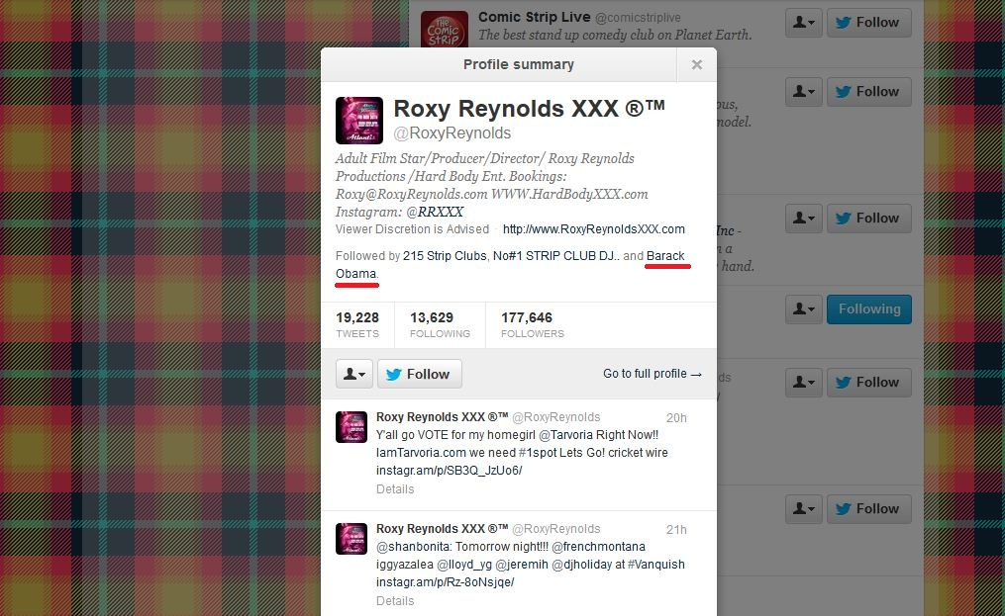The width and height of the screenshot is (1005, 616).
Task: Go to full profile
Action: (x=653, y=374)
